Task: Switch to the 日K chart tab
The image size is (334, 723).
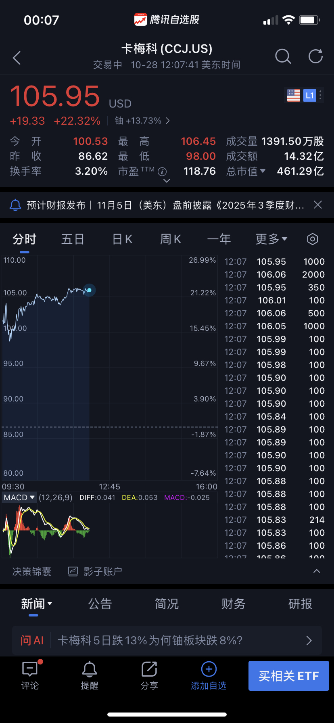Action: pos(122,239)
